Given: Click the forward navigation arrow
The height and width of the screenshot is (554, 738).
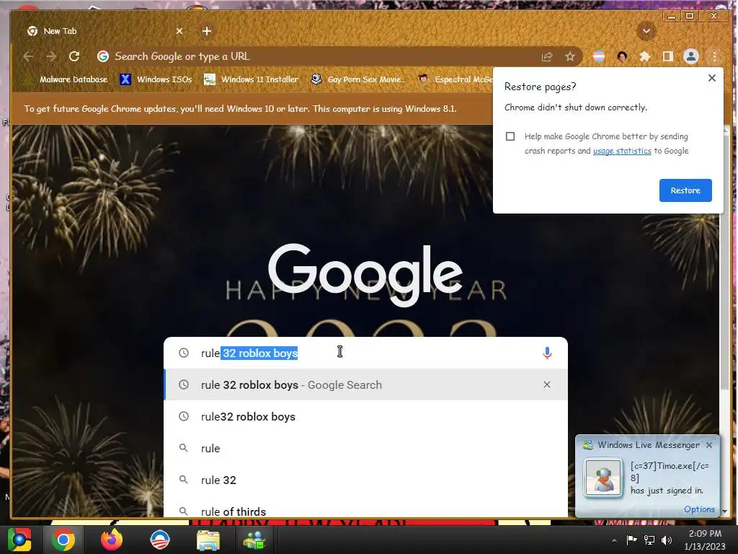Looking at the screenshot, I should (51, 56).
